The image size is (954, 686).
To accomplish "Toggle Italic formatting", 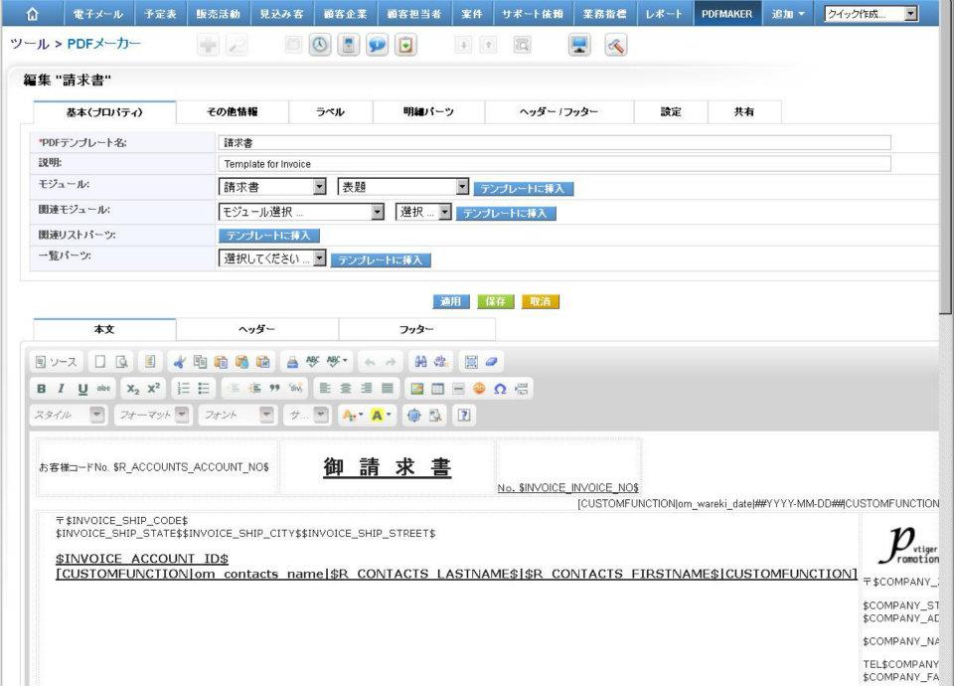I will 62,389.
